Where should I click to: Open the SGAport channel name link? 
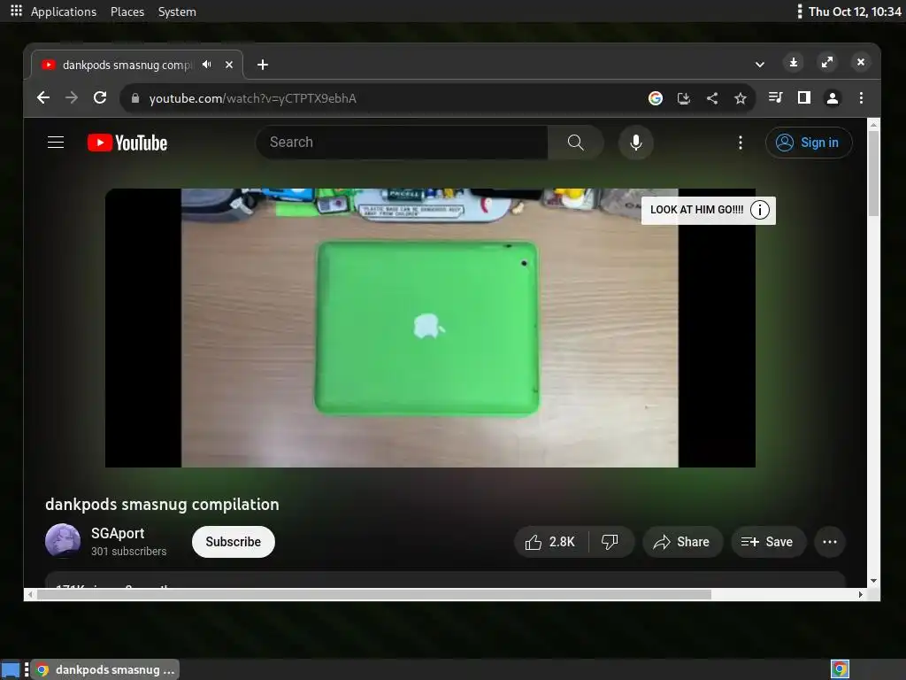(x=118, y=533)
